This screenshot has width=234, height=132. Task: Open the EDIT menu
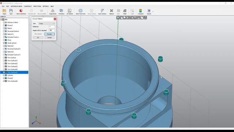point(7,6)
